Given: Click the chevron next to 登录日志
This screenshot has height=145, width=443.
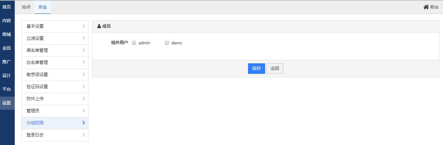Looking at the screenshot, I should point(84,135).
